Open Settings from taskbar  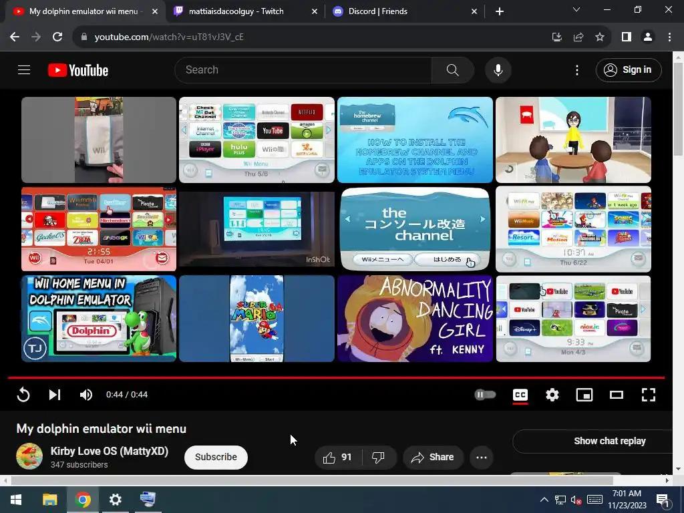[115, 500]
